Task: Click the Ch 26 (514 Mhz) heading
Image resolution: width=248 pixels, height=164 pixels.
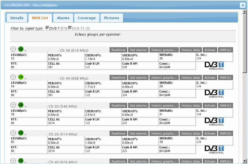Action: pyautogui.click(x=63, y=134)
